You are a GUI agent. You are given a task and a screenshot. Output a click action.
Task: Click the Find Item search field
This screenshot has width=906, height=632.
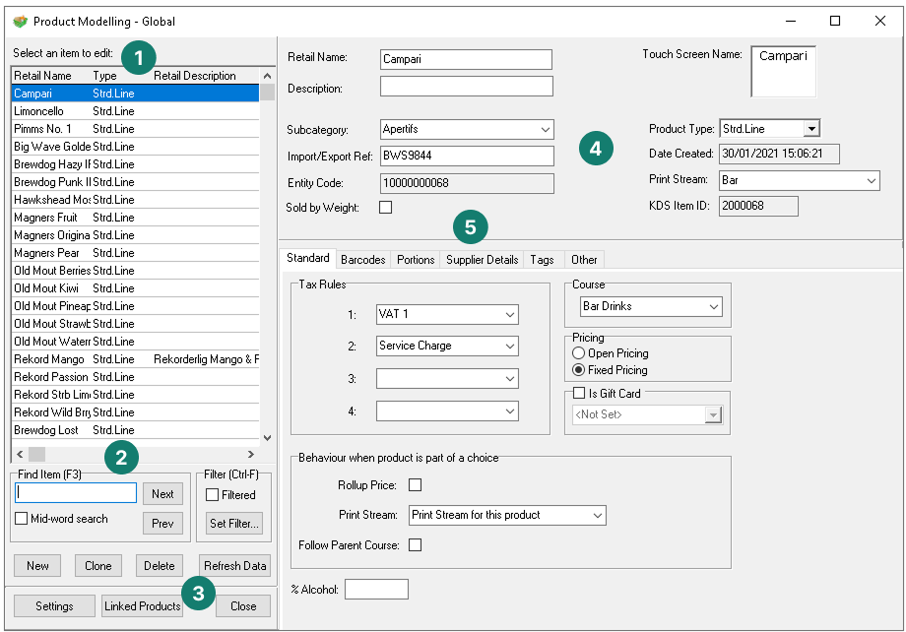click(x=76, y=493)
